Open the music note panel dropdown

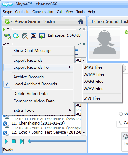tap(8, 44)
